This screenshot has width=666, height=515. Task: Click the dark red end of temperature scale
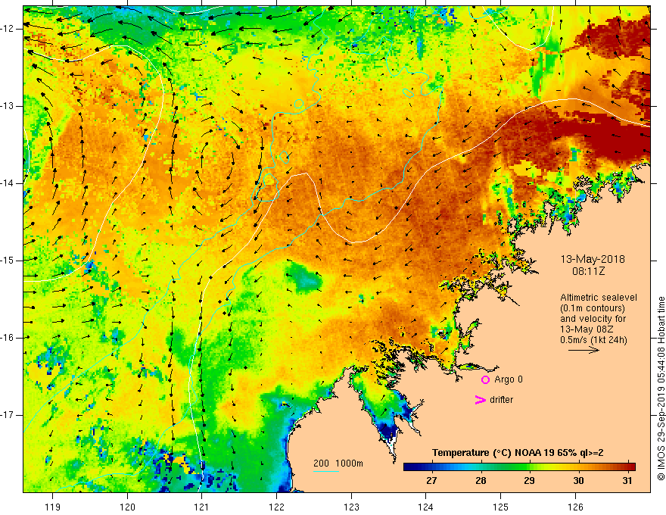click(630, 467)
